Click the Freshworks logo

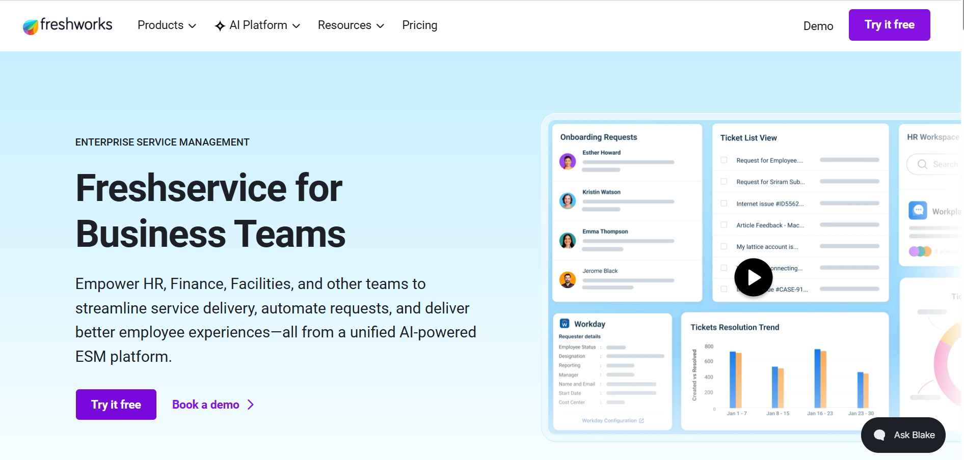[67, 25]
